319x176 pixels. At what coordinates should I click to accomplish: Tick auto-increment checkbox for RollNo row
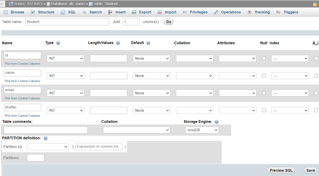pyautogui.click(x=316, y=110)
